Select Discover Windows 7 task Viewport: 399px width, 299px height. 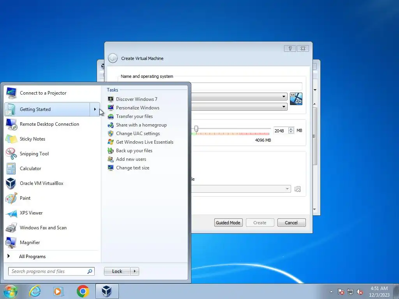click(137, 99)
